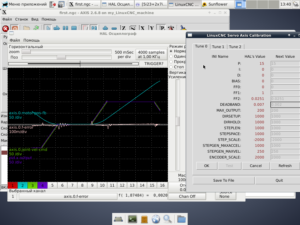Select the Одино single run mode option
Image resolution: width=300 pixels, height=225 pixels.
click(x=171, y=57)
